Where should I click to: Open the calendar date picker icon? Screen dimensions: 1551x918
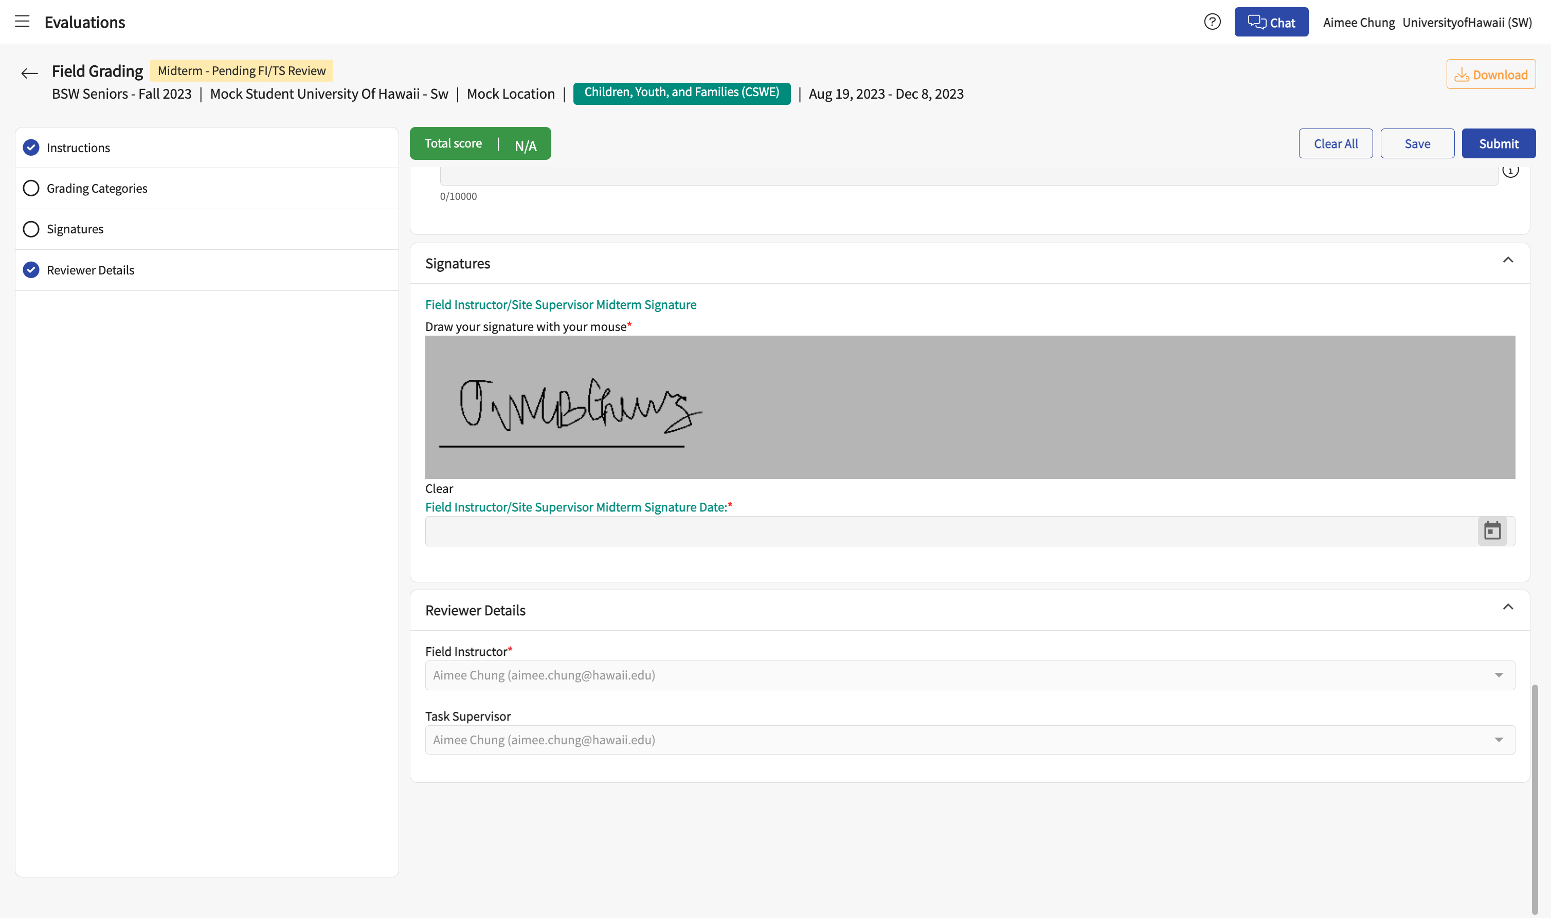tap(1491, 531)
